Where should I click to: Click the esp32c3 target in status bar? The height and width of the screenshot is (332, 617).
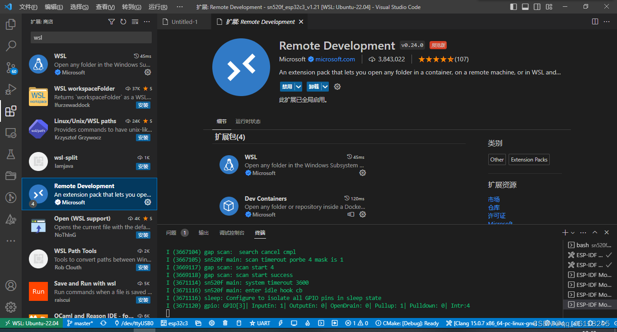(x=174, y=323)
